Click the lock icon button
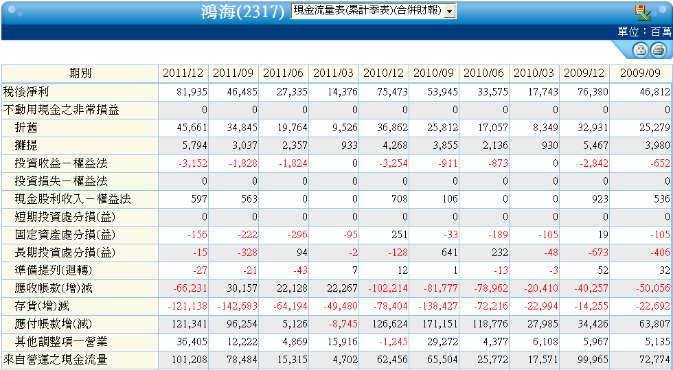673x370 pixels. (640, 50)
